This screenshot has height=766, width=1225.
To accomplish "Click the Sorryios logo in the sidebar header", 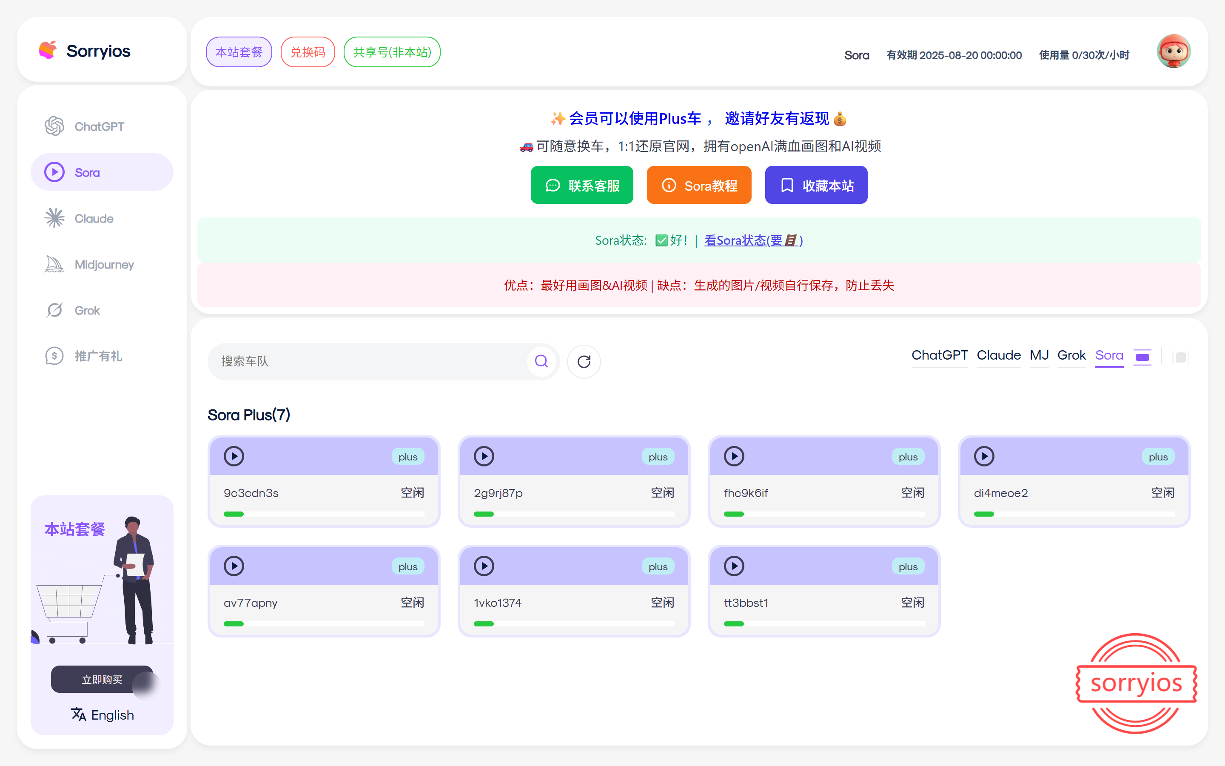I will pos(85,51).
